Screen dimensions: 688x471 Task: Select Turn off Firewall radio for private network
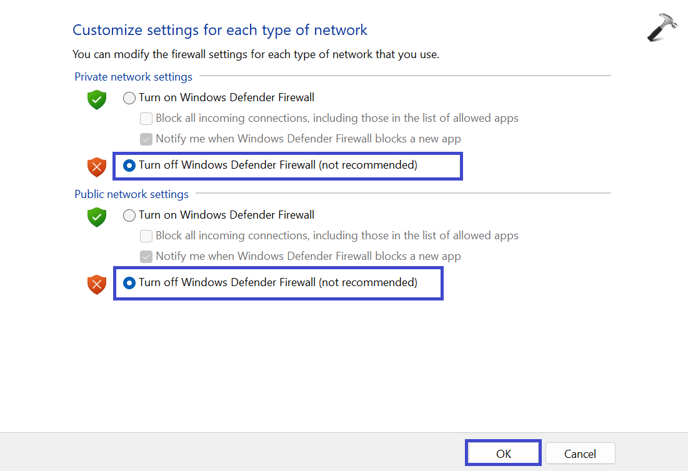point(129,166)
